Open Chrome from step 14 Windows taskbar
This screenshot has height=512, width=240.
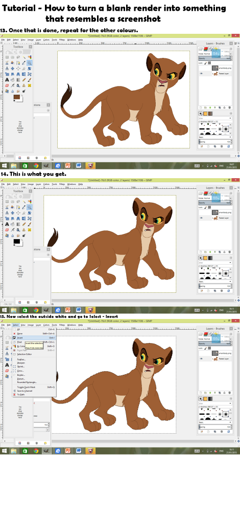coord(36,310)
